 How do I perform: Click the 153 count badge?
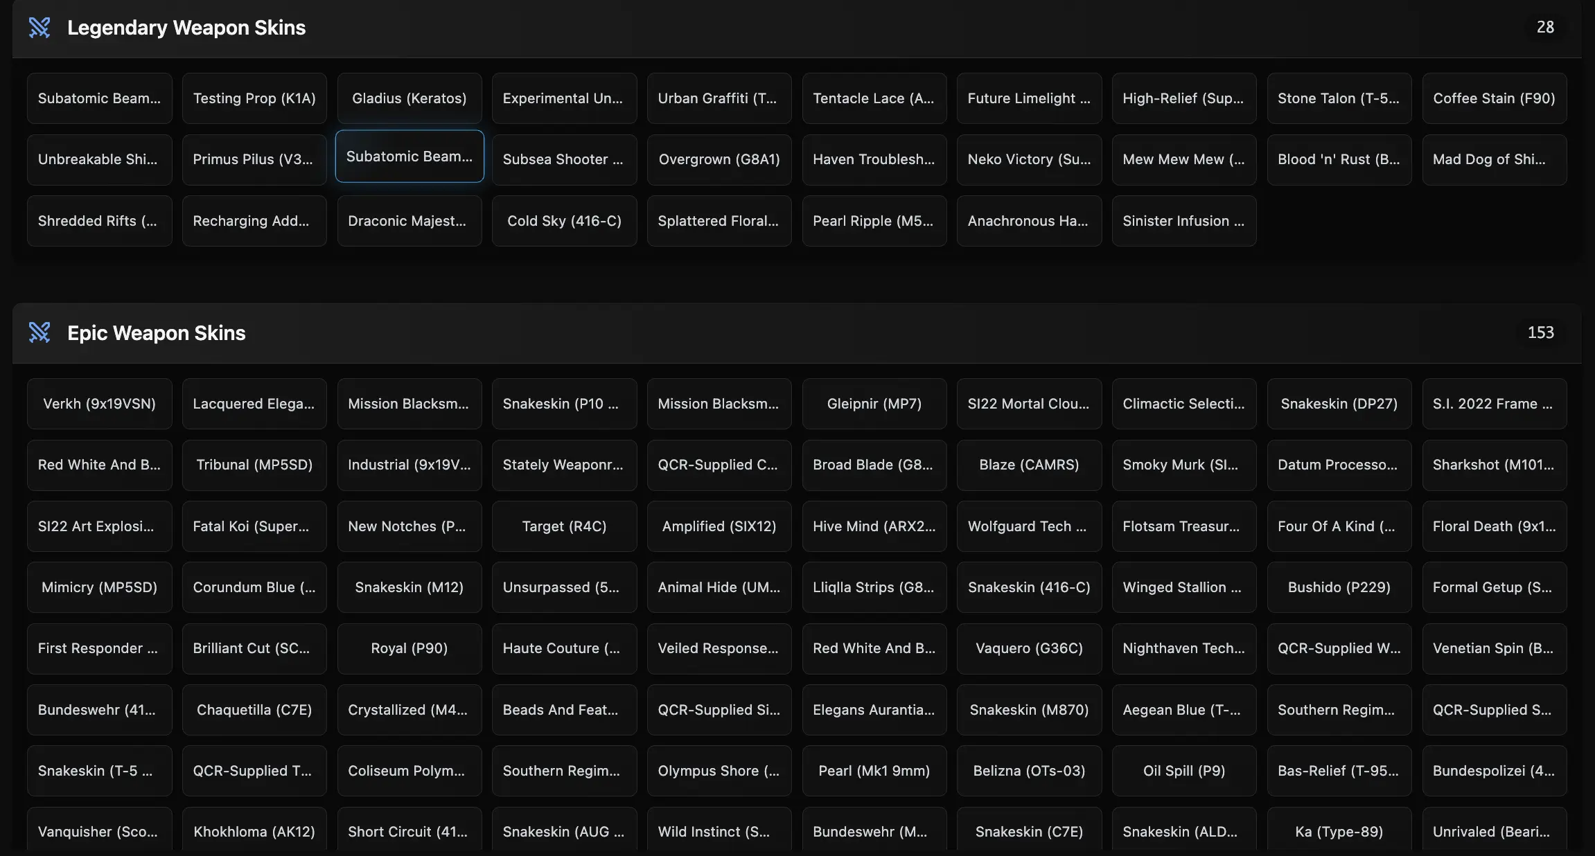1540,332
